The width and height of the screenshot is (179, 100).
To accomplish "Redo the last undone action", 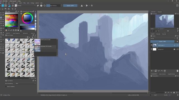I will pyautogui.click(x=15, y=9).
